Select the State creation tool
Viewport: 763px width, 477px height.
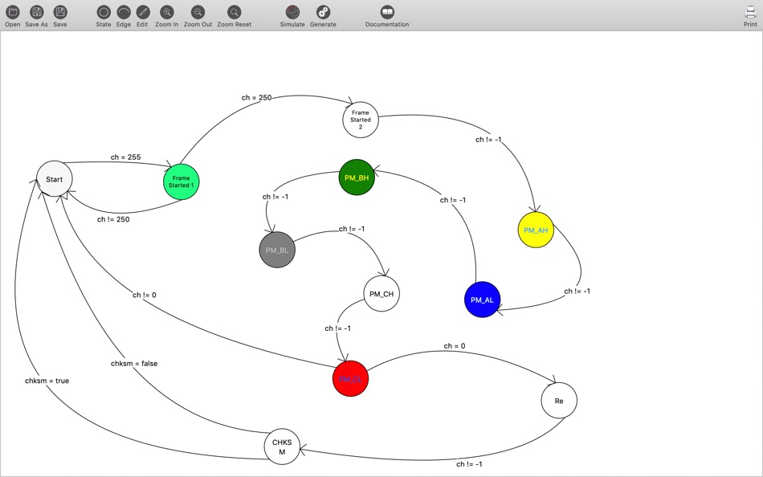pos(103,12)
